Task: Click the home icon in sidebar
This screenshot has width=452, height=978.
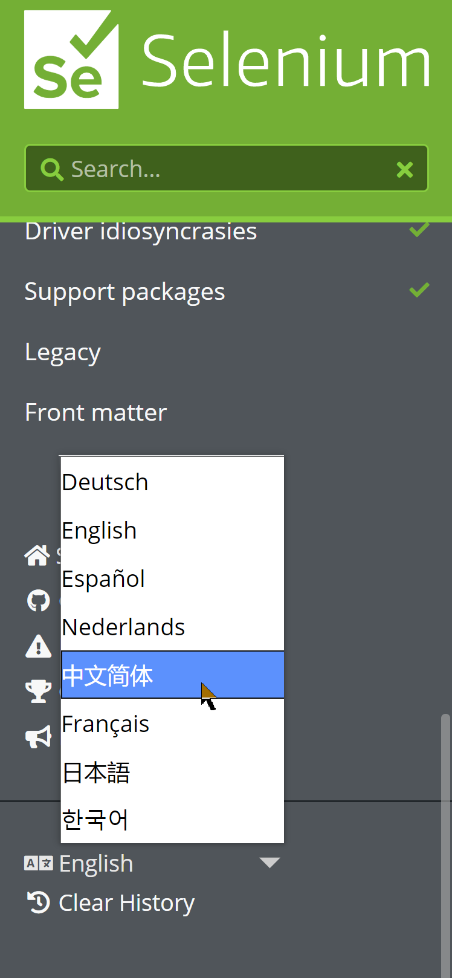Action: pyautogui.click(x=37, y=555)
